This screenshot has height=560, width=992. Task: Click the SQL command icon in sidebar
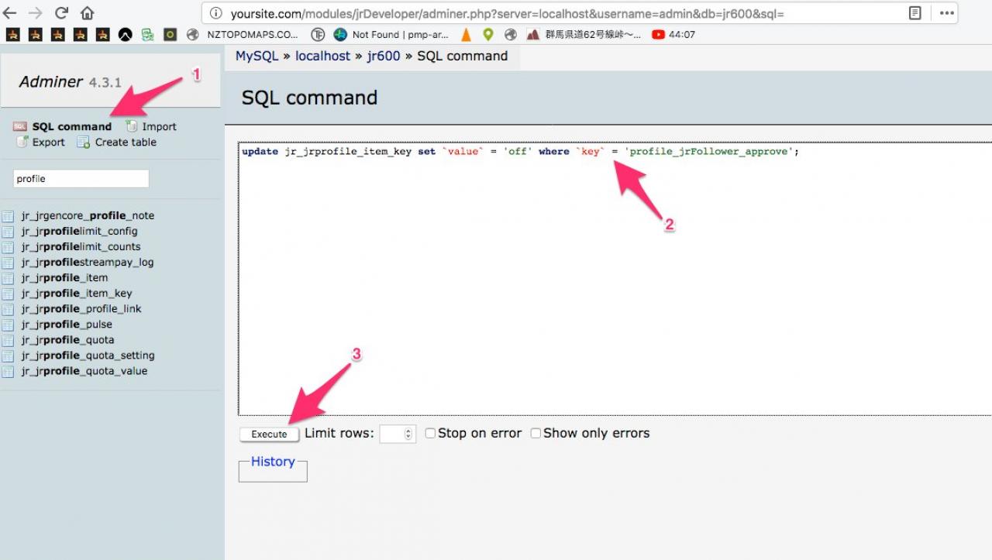[19, 127]
